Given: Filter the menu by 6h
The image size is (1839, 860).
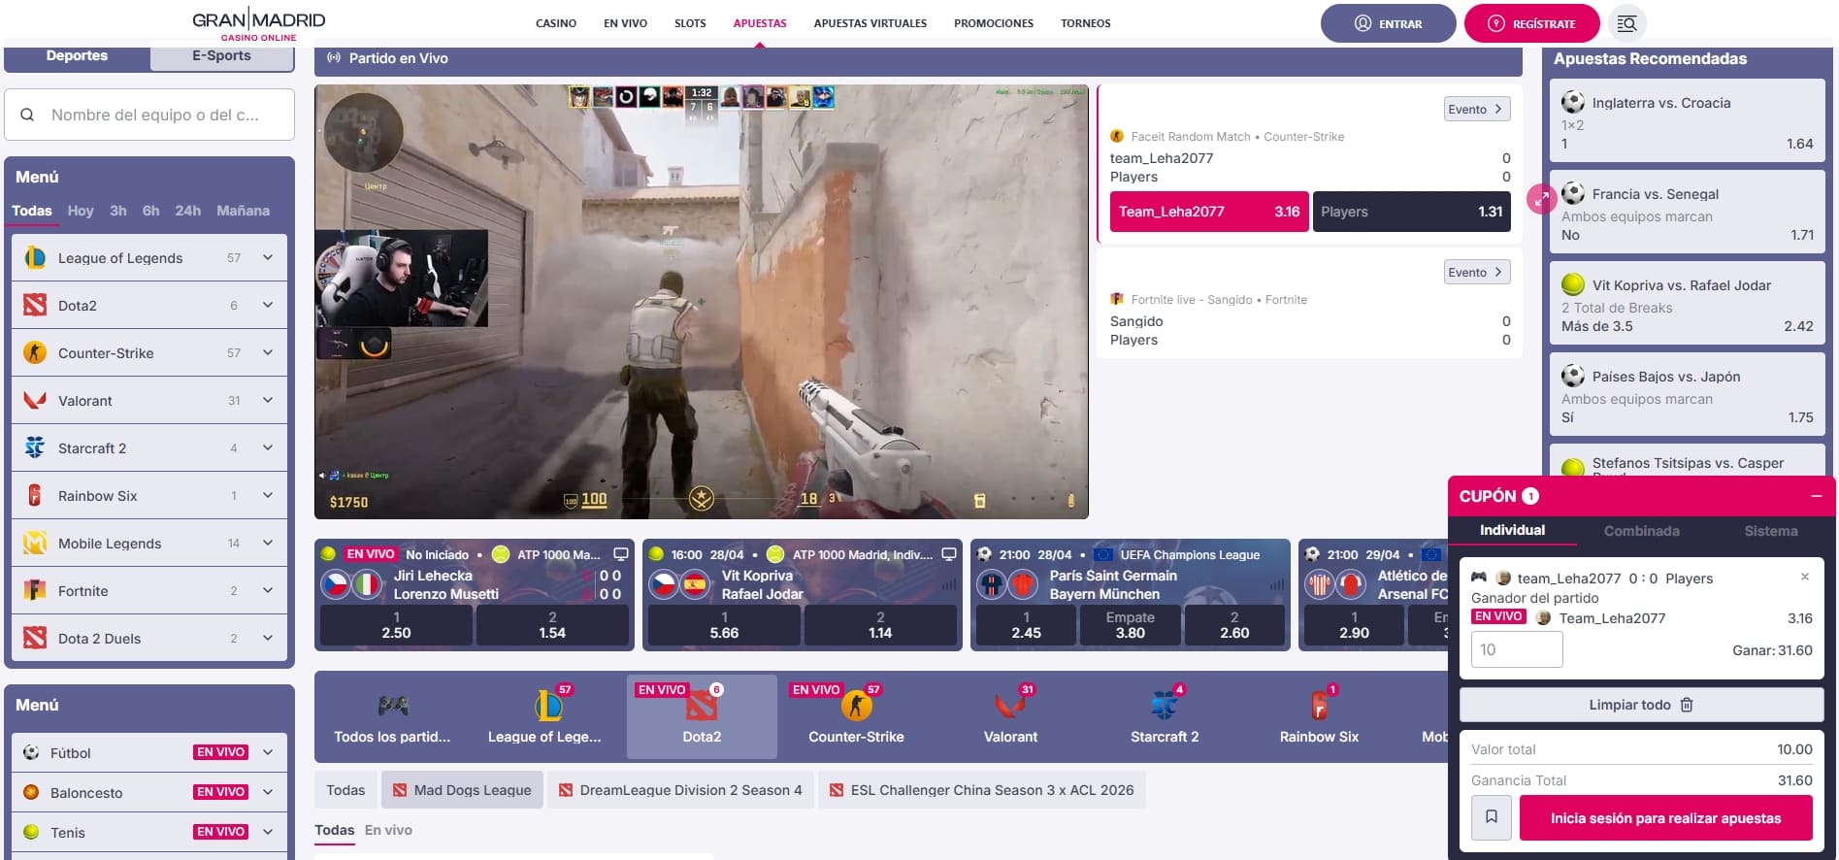Looking at the screenshot, I should click(x=150, y=211).
